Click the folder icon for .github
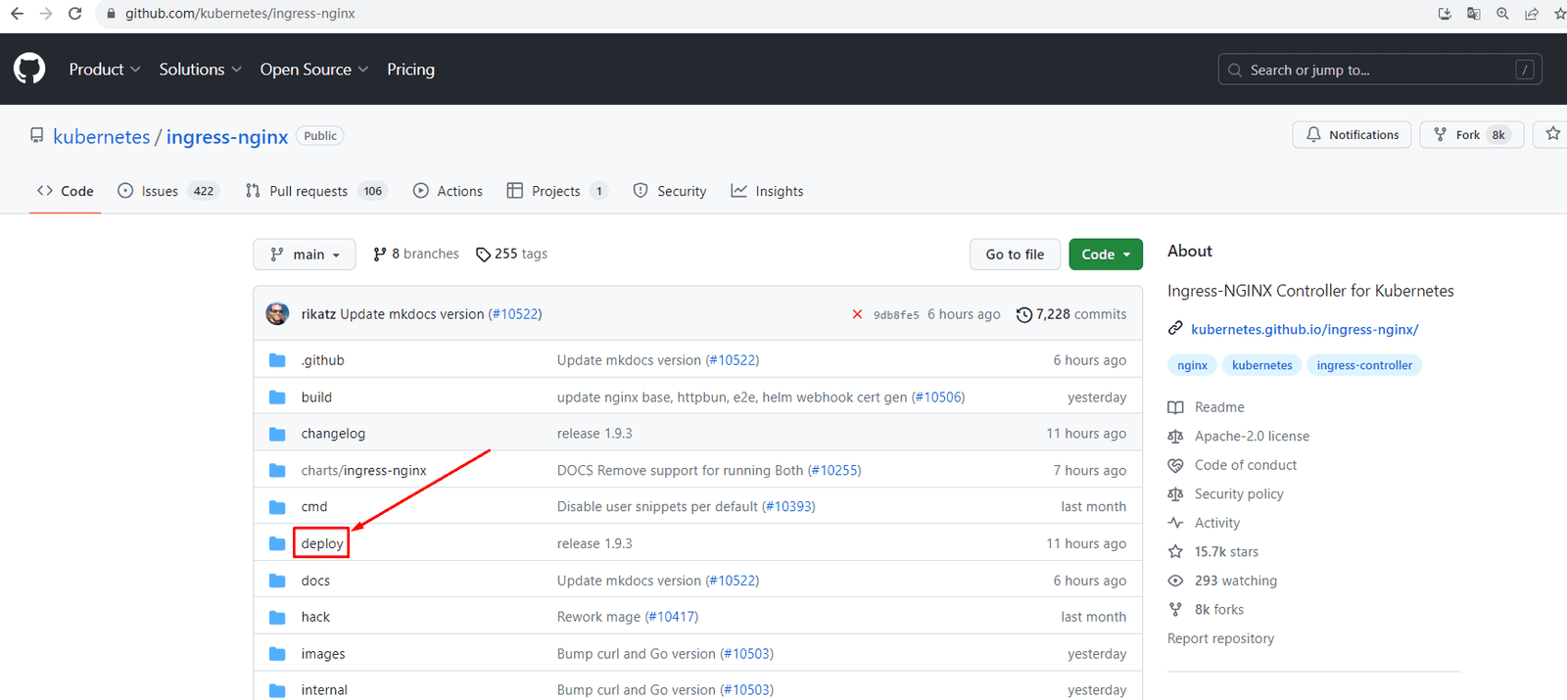This screenshot has width=1567, height=700. point(277,360)
